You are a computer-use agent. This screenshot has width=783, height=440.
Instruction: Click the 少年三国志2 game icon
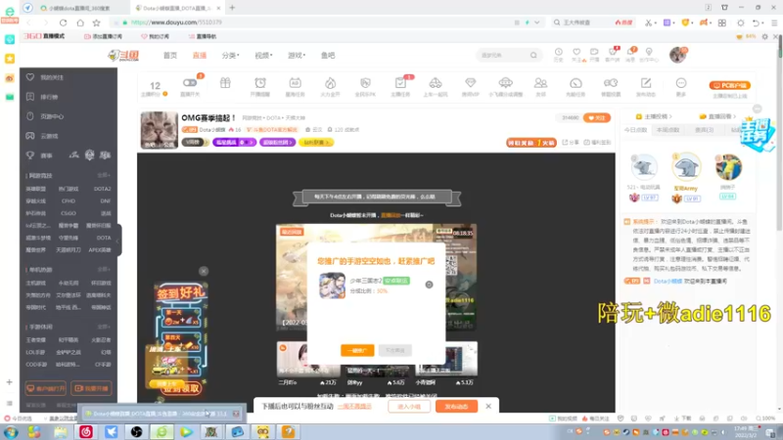(x=332, y=286)
